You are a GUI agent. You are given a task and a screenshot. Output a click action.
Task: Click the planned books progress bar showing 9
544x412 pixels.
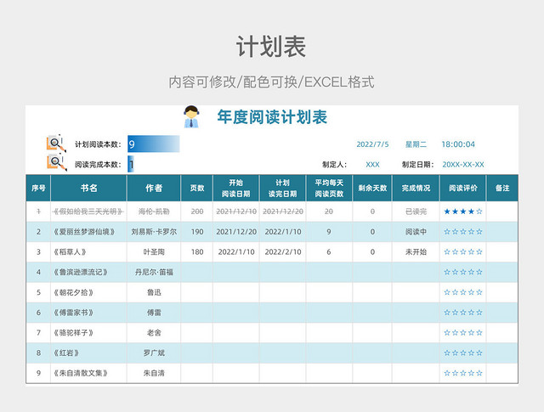pos(153,144)
